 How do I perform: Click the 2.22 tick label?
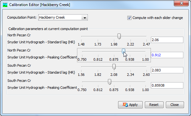pos(131,44)
